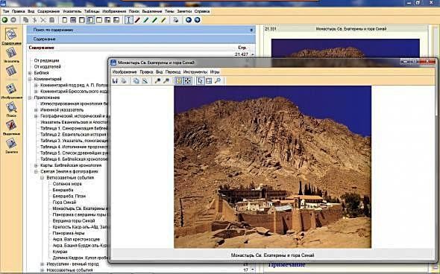The image size is (440, 274).
Task: Open the От редакции entry
Action: tap(46, 60)
